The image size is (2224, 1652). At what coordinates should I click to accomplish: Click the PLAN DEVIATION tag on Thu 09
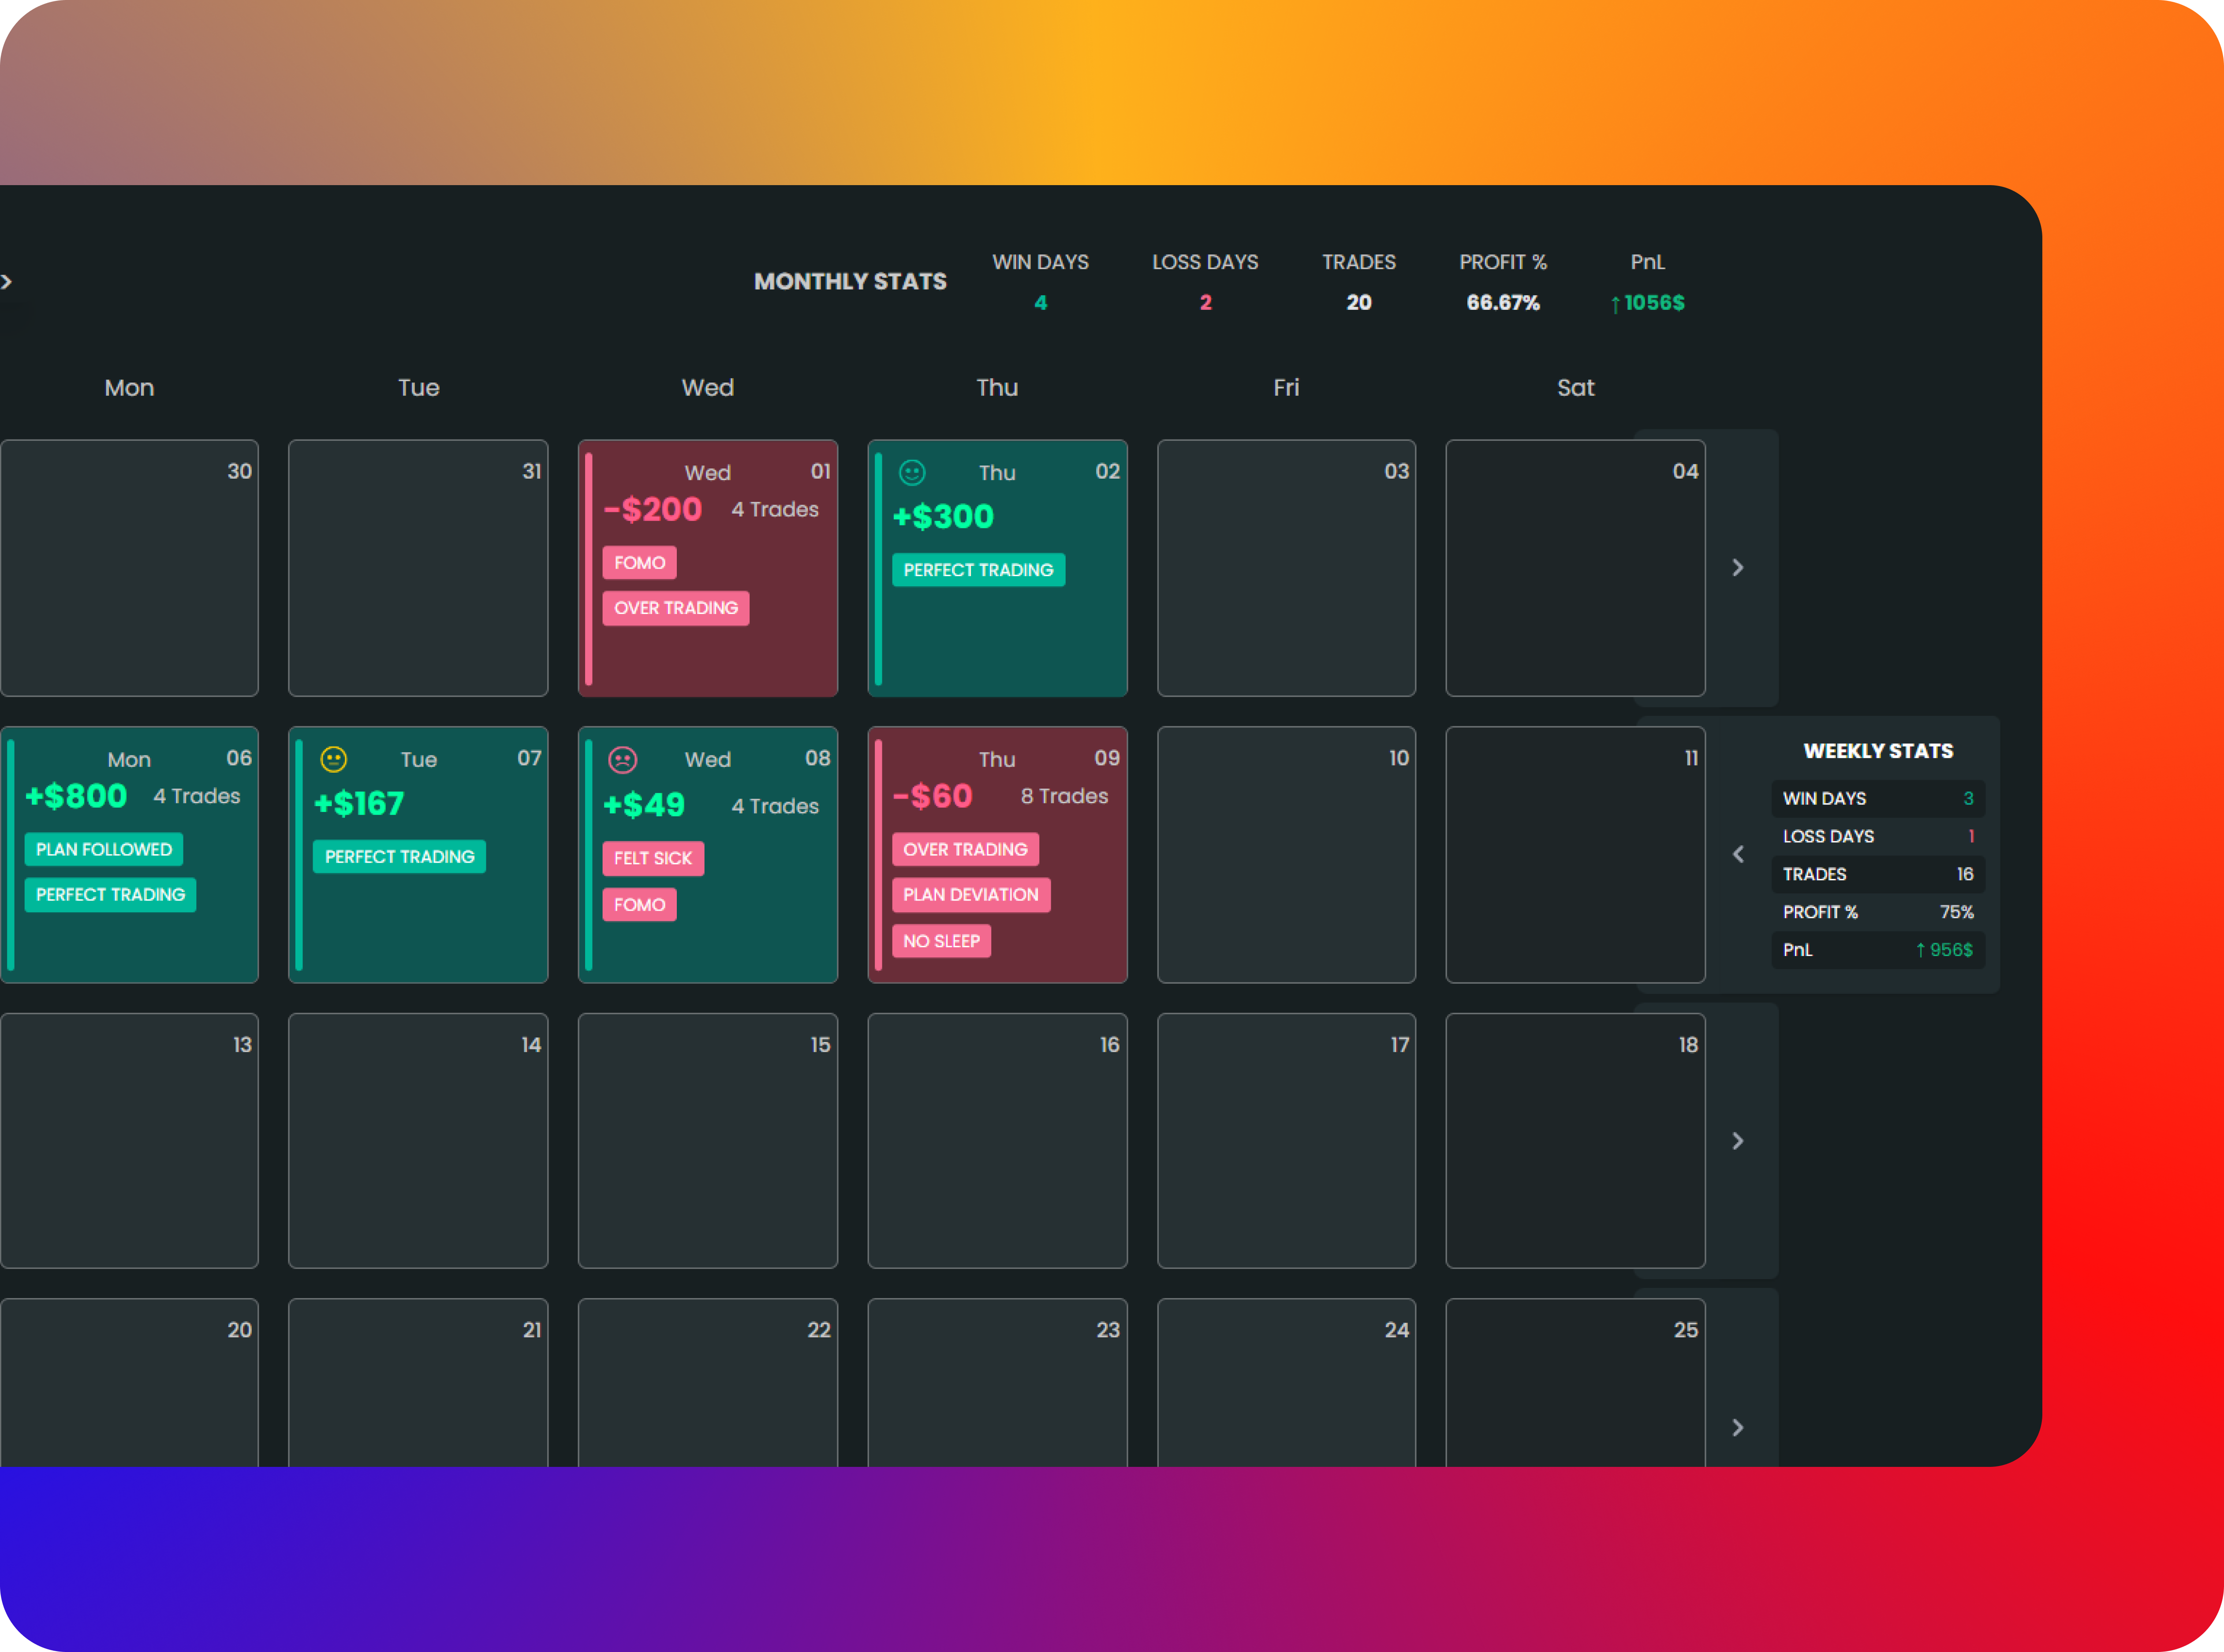[x=970, y=895]
